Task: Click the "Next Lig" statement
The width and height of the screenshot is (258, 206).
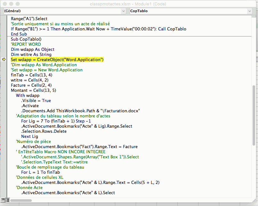Action: (x=29, y=137)
